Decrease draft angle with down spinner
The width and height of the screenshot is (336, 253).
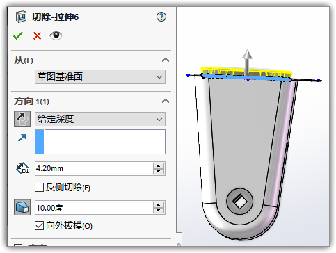[x=159, y=211]
